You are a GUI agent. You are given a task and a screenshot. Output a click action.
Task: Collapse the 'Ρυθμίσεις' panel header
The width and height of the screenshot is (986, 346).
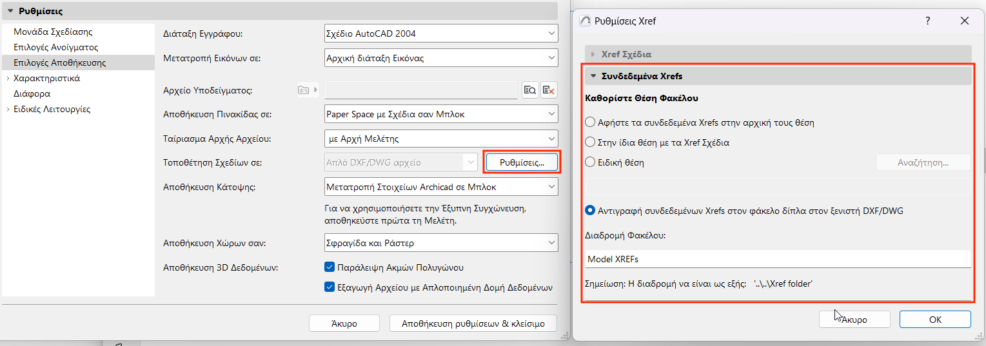tap(10, 11)
